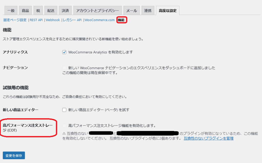Open the Webhook section link
The height and width of the screenshot is (163, 262).
coord(53,20)
